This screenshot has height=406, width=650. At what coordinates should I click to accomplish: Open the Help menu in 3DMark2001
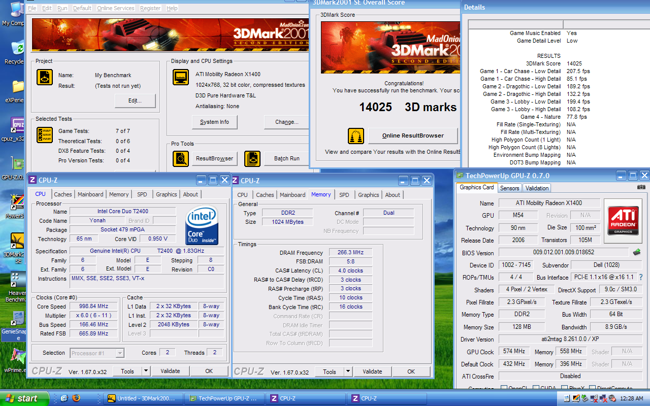172,8
